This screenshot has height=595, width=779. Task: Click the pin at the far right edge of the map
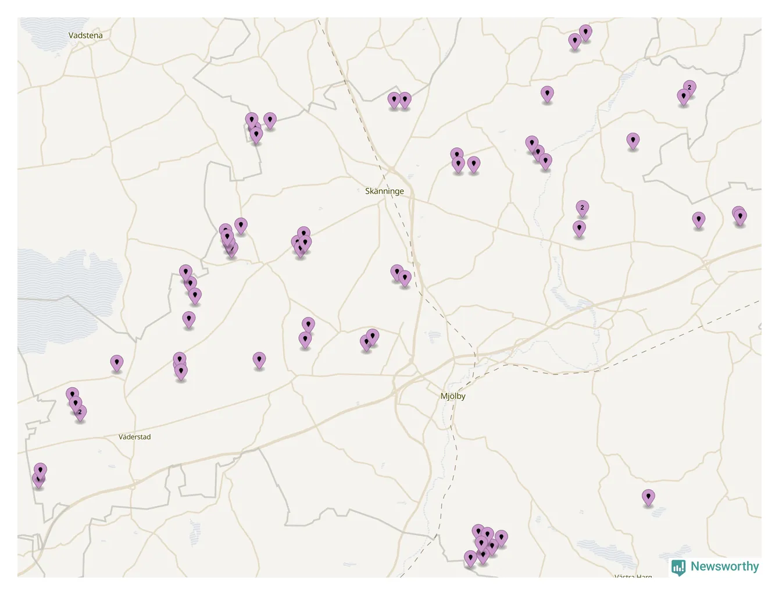click(740, 217)
